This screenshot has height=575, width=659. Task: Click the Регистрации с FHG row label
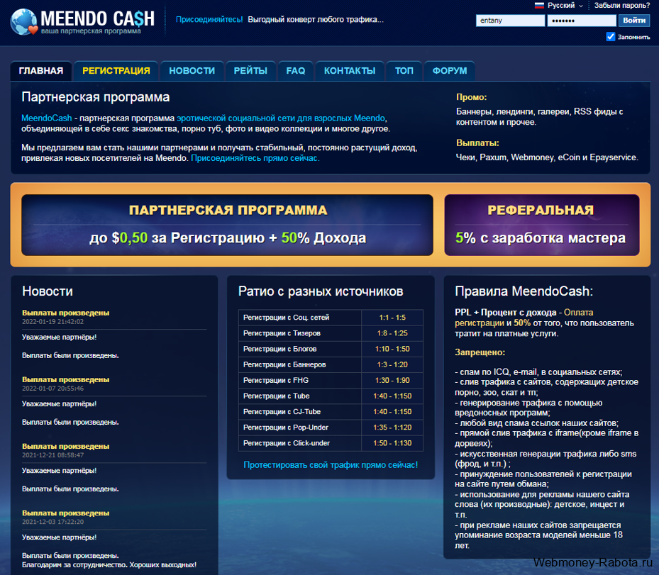(276, 380)
